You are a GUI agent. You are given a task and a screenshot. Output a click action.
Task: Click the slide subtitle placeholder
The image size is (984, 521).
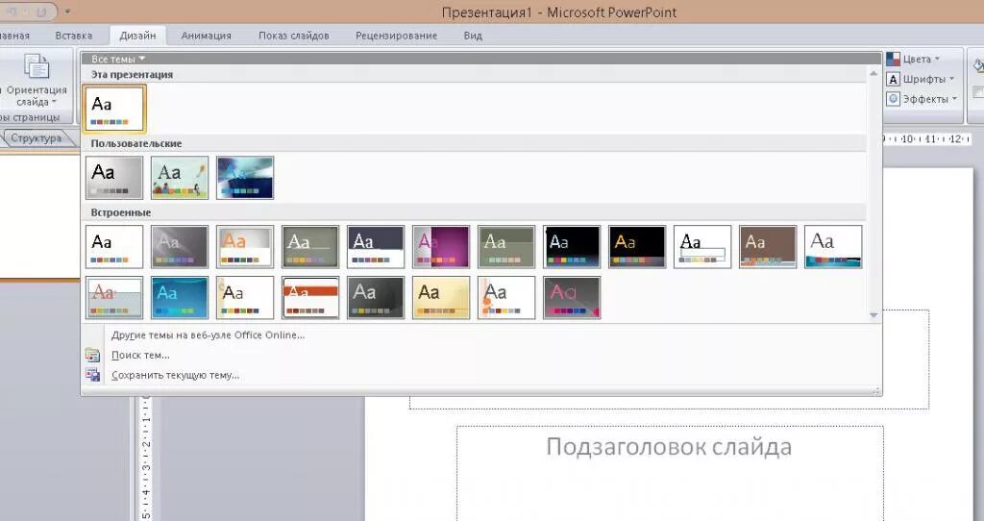coord(670,473)
